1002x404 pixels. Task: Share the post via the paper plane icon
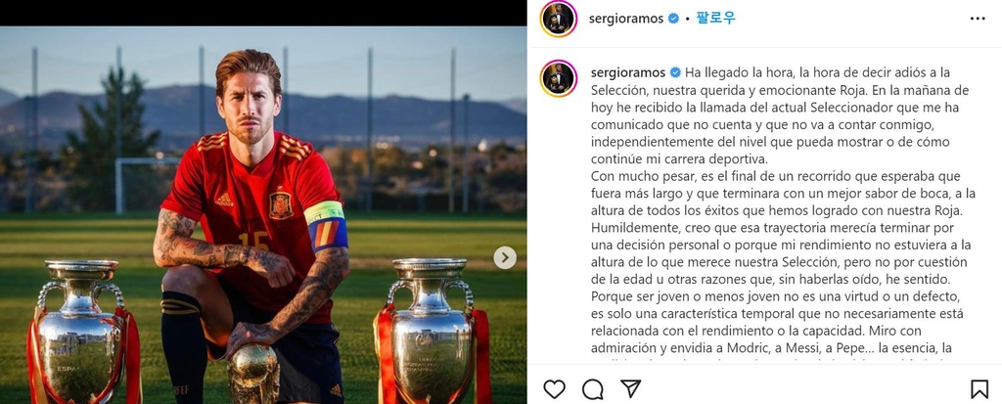[x=631, y=388]
